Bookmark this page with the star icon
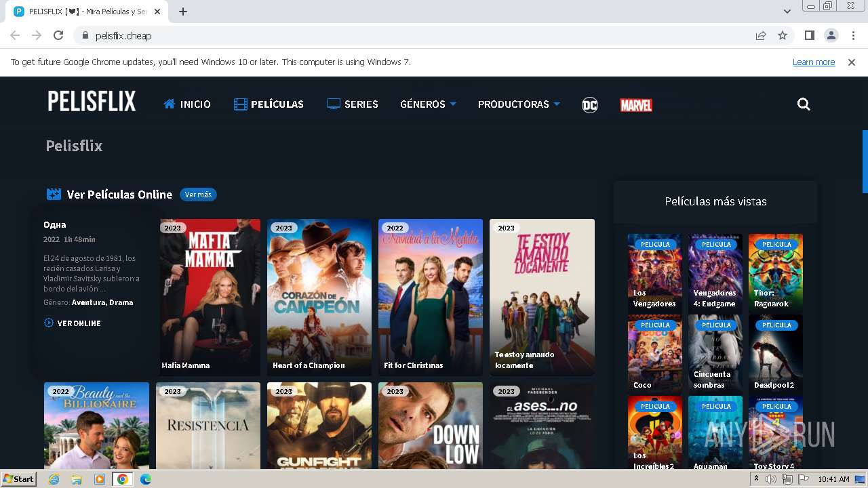868x488 pixels. coord(783,35)
